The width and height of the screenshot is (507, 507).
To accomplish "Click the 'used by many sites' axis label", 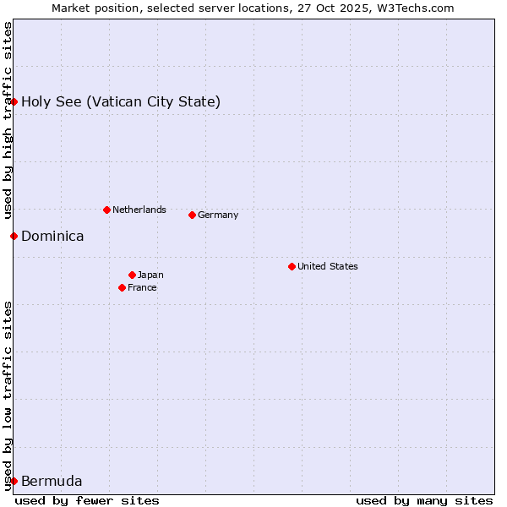I will click(x=424, y=500).
